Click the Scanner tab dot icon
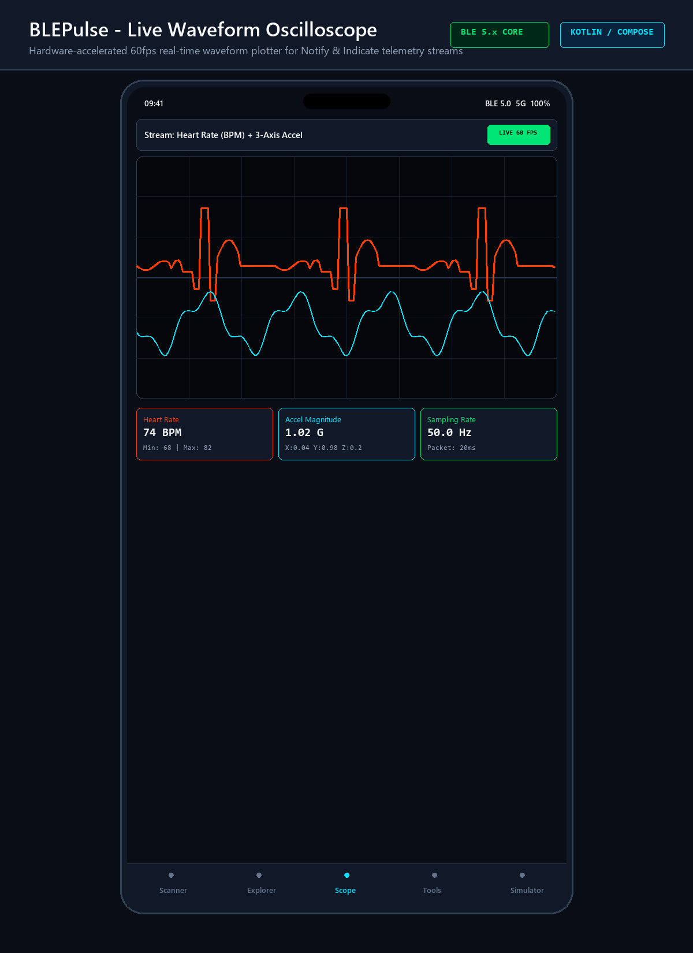The image size is (693, 953). click(171, 875)
